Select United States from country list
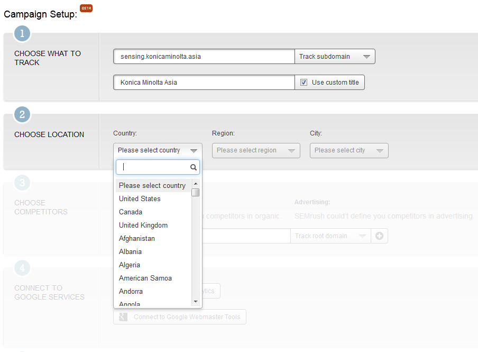This screenshot has height=352, width=478. point(153,198)
